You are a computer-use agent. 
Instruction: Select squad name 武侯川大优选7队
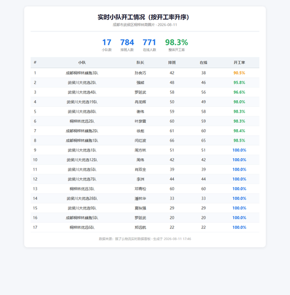[x=82, y=179]
